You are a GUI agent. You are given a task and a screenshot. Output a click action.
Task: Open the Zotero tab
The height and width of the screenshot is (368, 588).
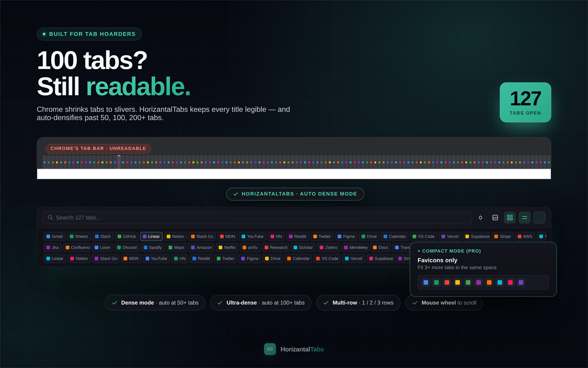click(x=328, y=247)
